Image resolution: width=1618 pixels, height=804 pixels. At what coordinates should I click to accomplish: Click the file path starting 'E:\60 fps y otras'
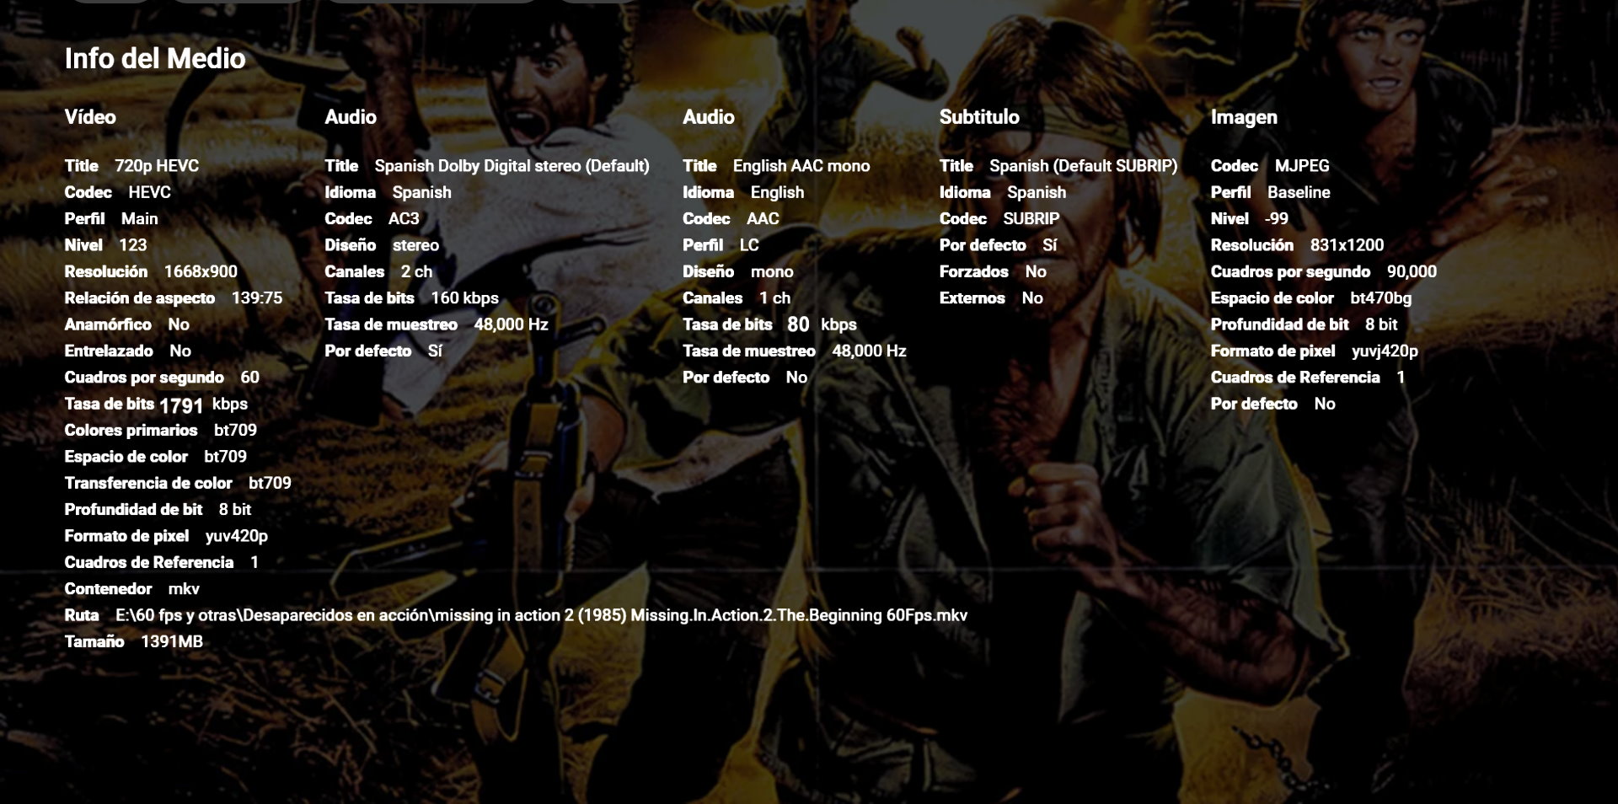coord(541,615)
